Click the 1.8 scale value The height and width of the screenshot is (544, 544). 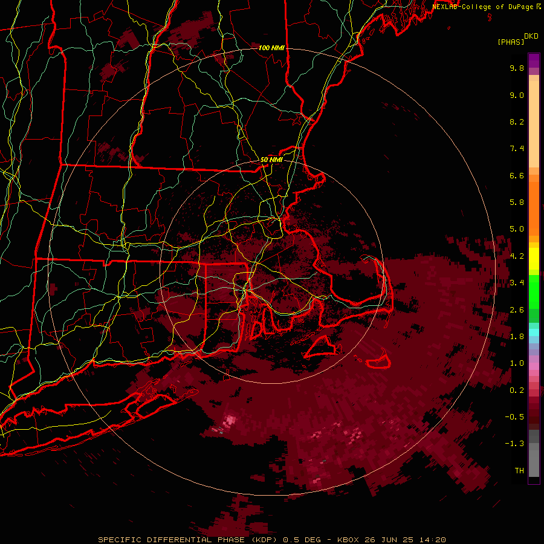coord(517,337)
